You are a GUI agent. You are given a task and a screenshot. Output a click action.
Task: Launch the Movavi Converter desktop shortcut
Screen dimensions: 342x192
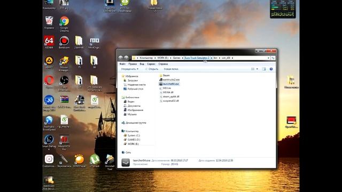coord(64,63)
